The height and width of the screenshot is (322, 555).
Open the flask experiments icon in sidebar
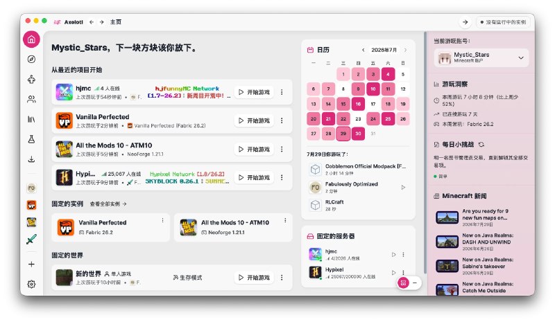[x=31, y=139]
